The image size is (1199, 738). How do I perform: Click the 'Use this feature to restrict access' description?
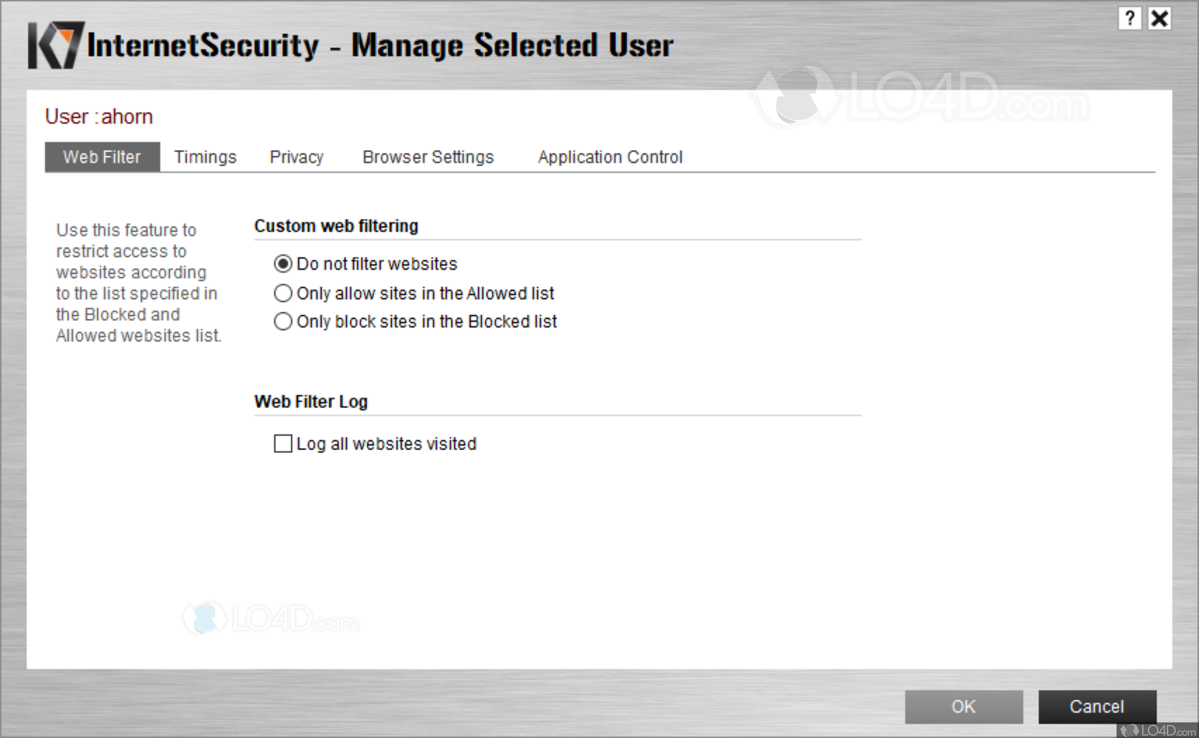pyautogui.click(x=139, y=283)
